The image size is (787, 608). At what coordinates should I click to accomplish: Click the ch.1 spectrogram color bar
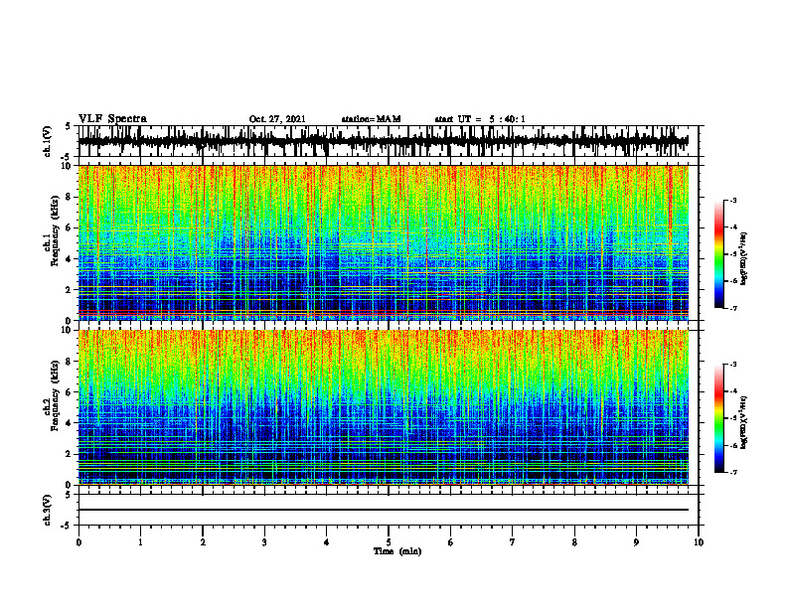click(718, 254)
